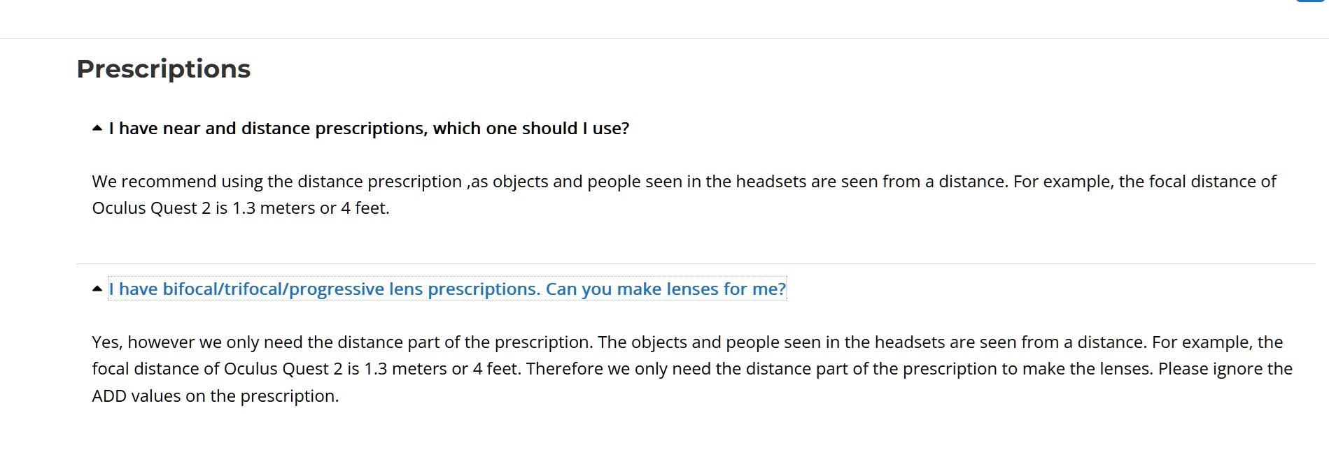Viewport: 1329px width, 450px height.
Task: Click the 'ADD values on the prescription' text
Action: pos(215,396)
